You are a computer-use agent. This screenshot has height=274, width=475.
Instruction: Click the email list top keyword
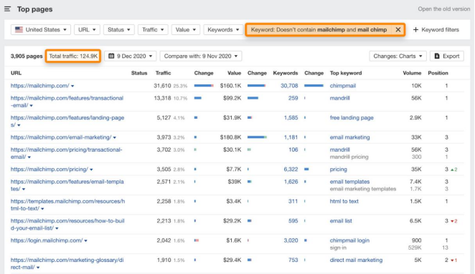tap(341, 221)
